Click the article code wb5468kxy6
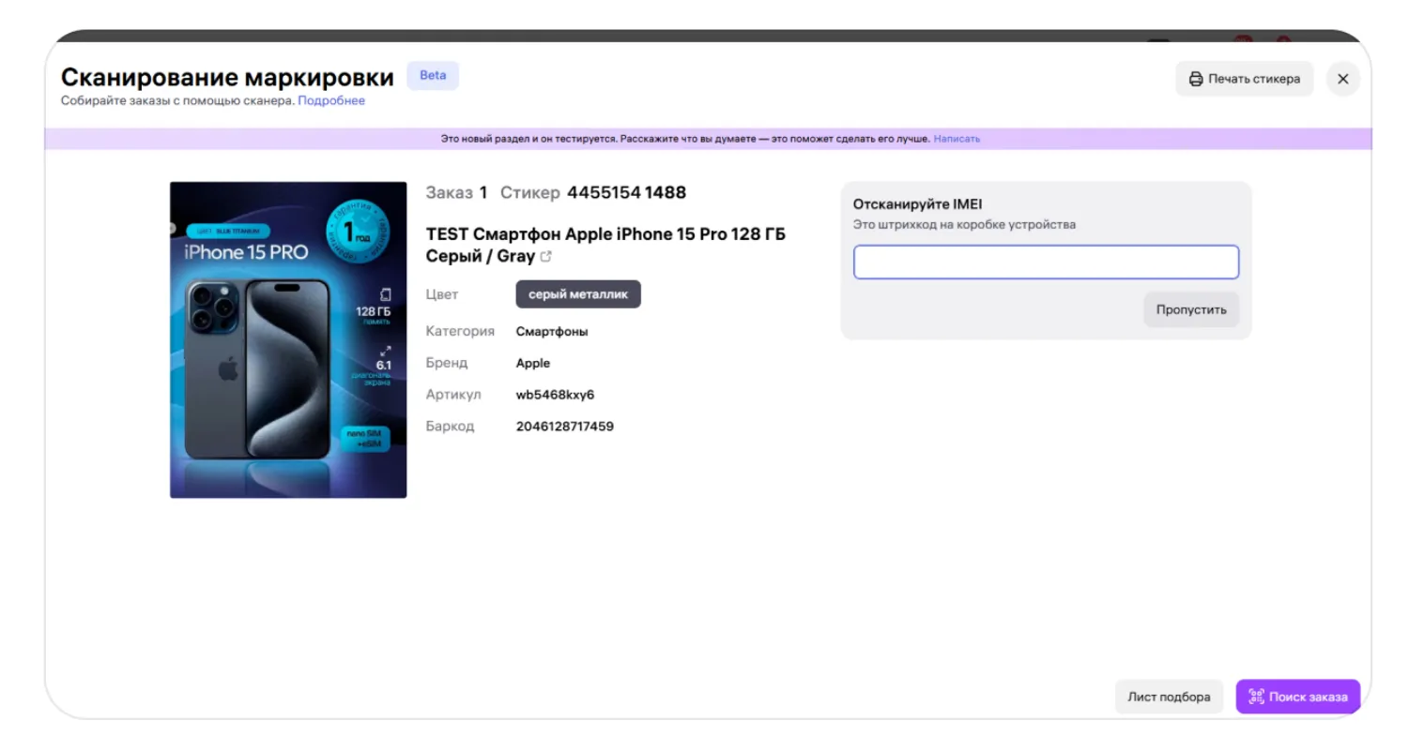 point(555,395)
